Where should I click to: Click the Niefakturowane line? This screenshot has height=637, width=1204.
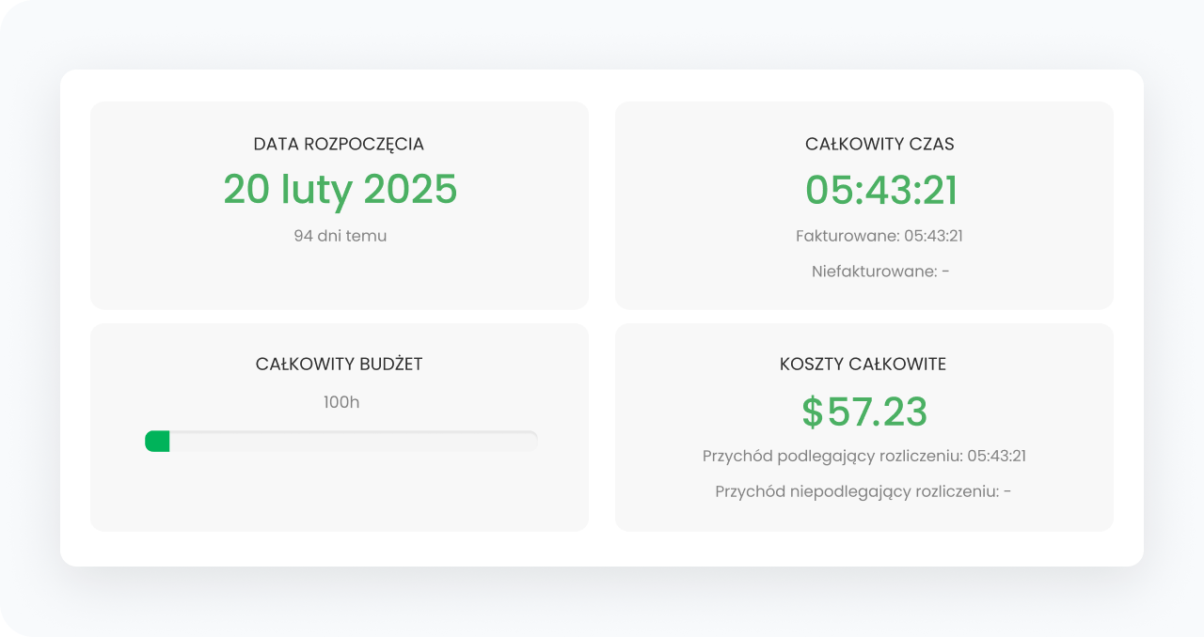click(880, 272)
